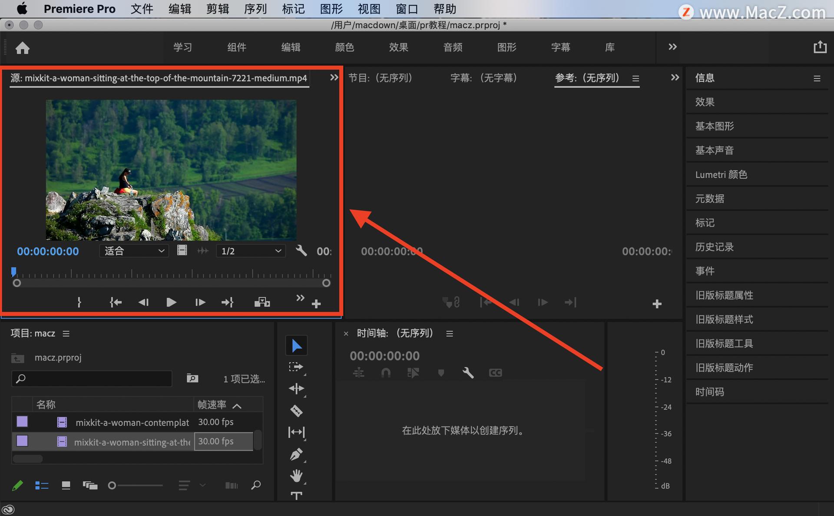Click the Ripple Edit tool
The height and width of the screenshot is (516, 834).
[x=296, y=388]
